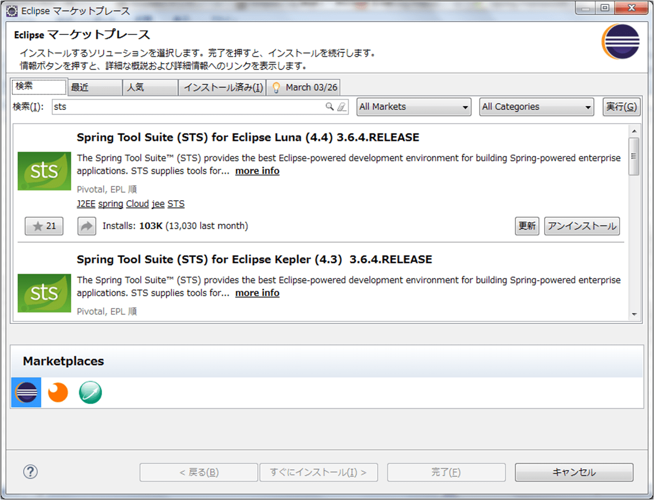Select the Eclipse marketplace icon under Marketplaces

coord(26,392)
